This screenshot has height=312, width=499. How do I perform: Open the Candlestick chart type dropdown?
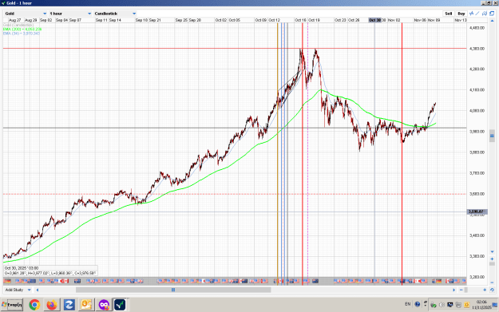[115, 14]
